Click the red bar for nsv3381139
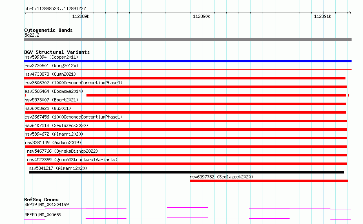The width and height of the screenshot is (363, 224). click(186, 147)
